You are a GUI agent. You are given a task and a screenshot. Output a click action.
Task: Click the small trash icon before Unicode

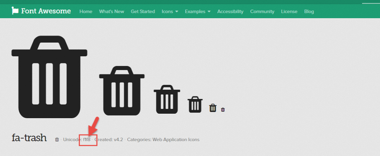point(57,140)
